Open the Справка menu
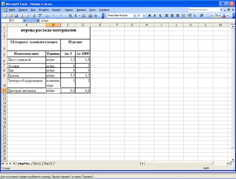 click(104, 10)
